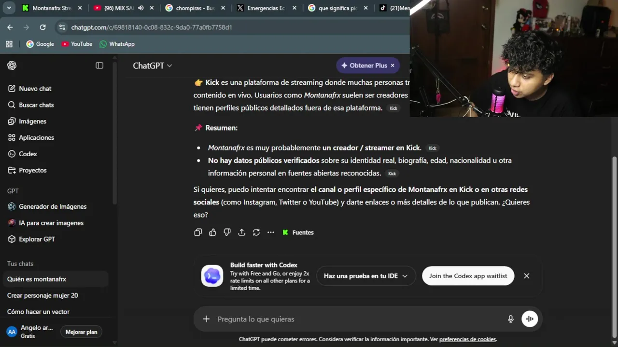Go back with the browser back arrow
Viewport: 618px width, 347px height.
[10, 27]
